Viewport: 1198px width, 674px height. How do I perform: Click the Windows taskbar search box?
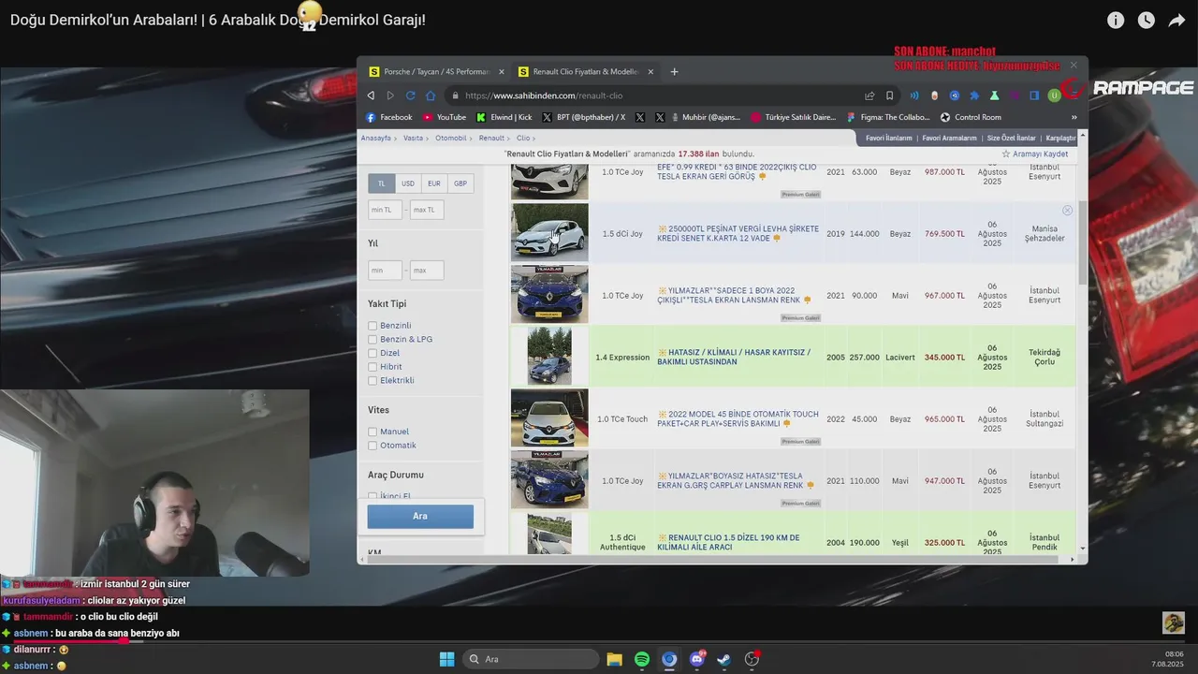tap(531, 659)
